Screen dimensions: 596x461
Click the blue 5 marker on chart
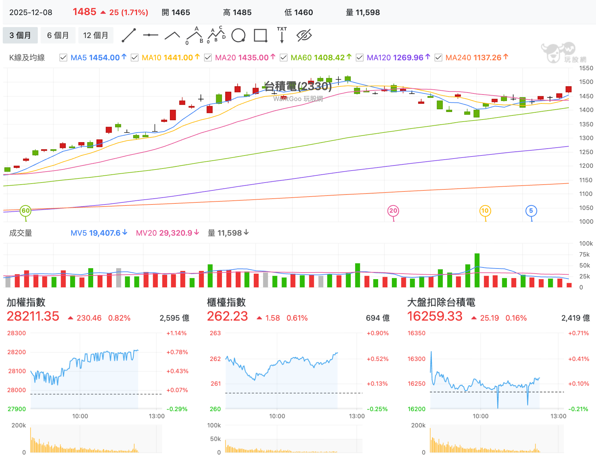pos(531,211)
